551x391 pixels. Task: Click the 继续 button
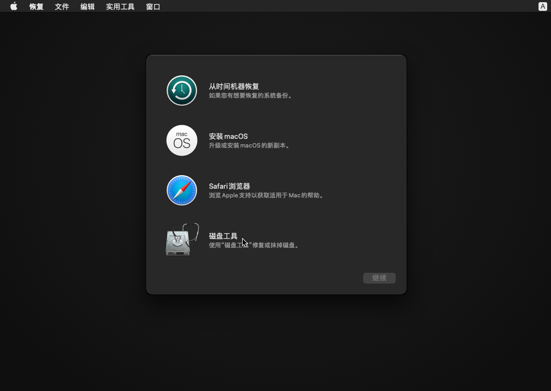coord(379,278)
